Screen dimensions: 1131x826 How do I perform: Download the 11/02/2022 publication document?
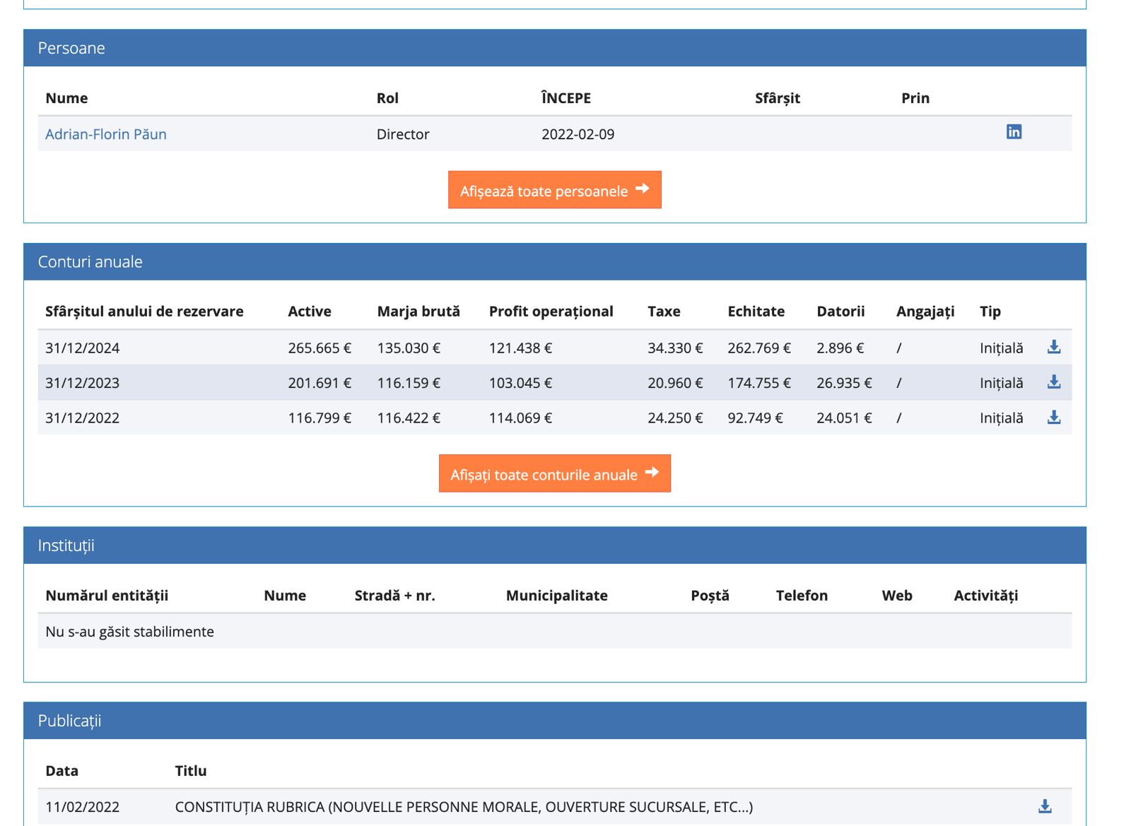click(x=1045, y=806)
